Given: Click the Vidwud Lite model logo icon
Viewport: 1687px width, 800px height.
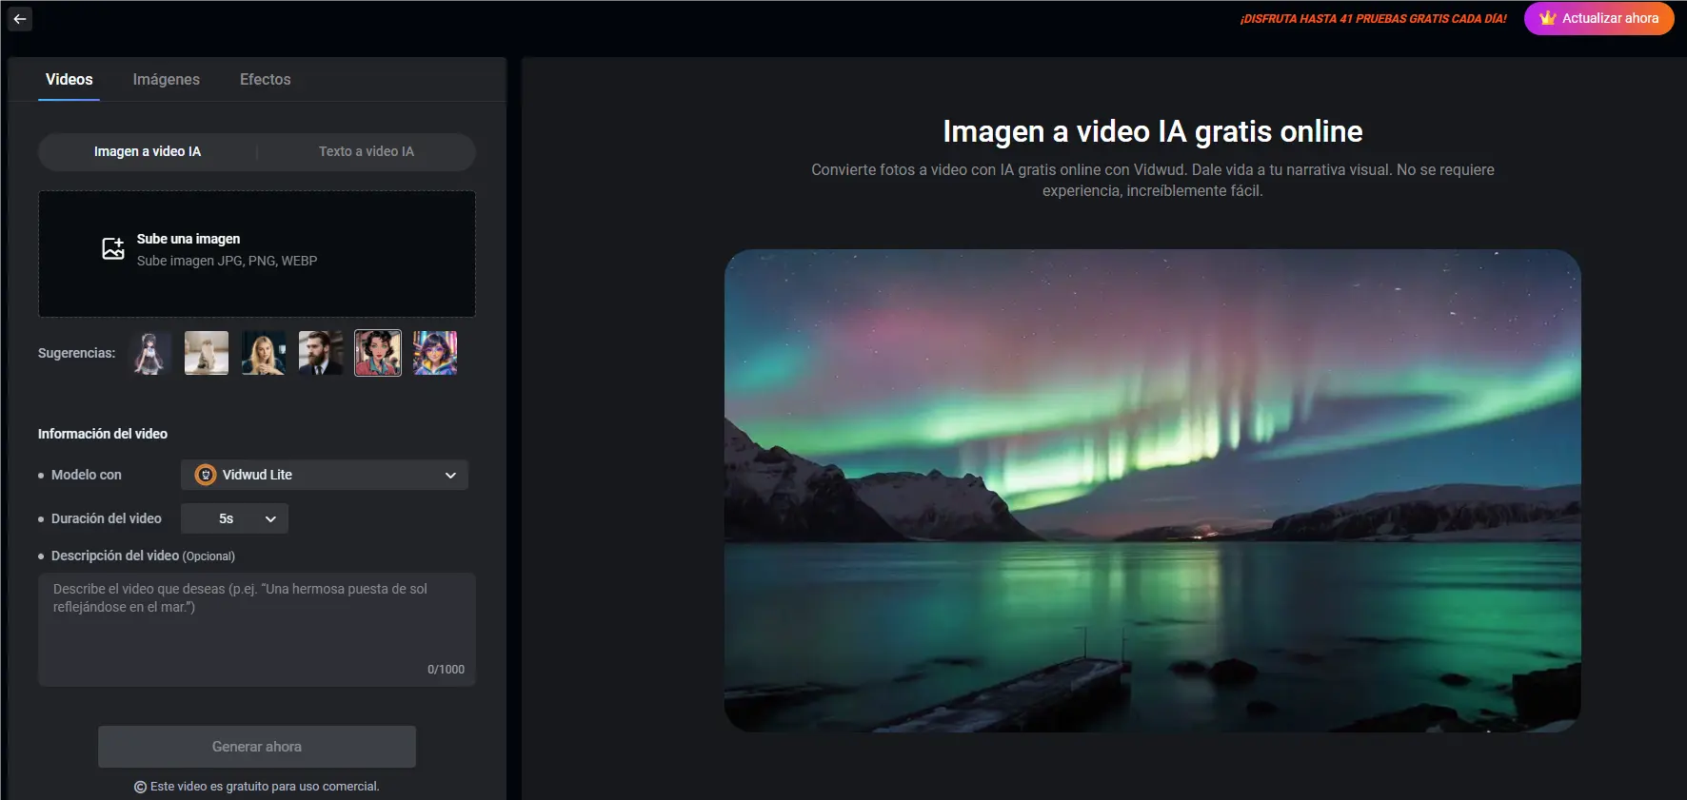Looking at the screenshot, I should [x=206, y=475].
